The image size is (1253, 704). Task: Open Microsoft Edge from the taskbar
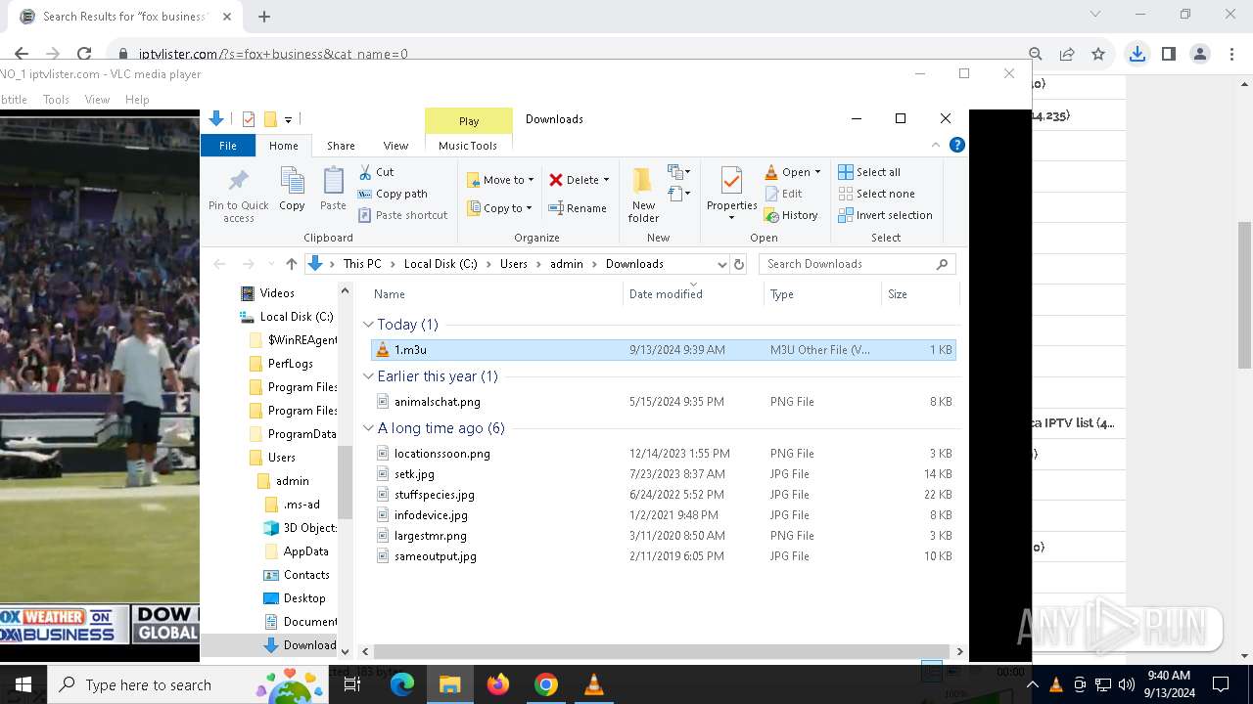point(402,684)
